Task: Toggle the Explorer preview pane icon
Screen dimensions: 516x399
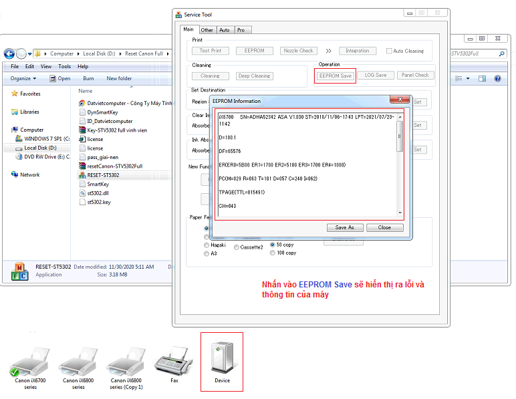Action: pos(482,78)
